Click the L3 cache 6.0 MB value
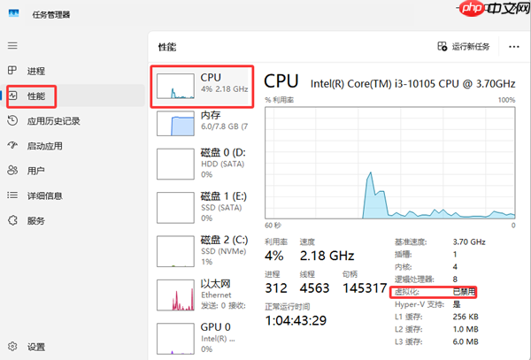This screenshot has width=531, height=360. tap(466, 341)
